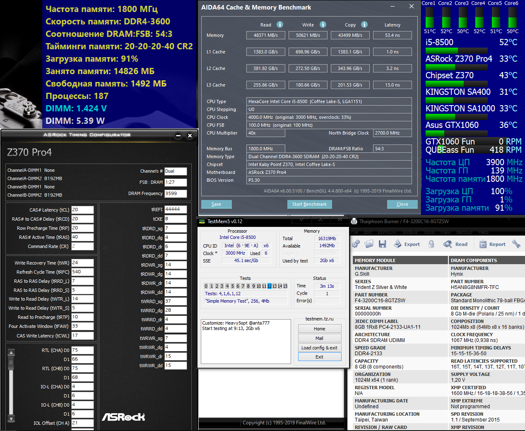Click the Mail button in TestMem5
This screenshot has width=525, height=431.
point(319,338)
